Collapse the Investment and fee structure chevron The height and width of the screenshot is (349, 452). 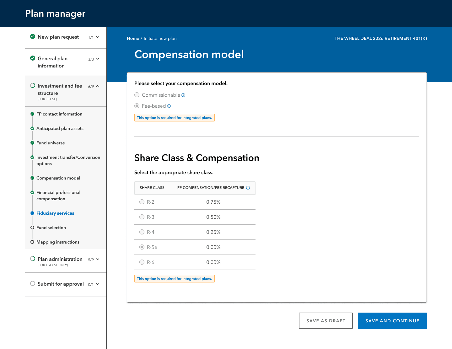[x=98, y=86]
